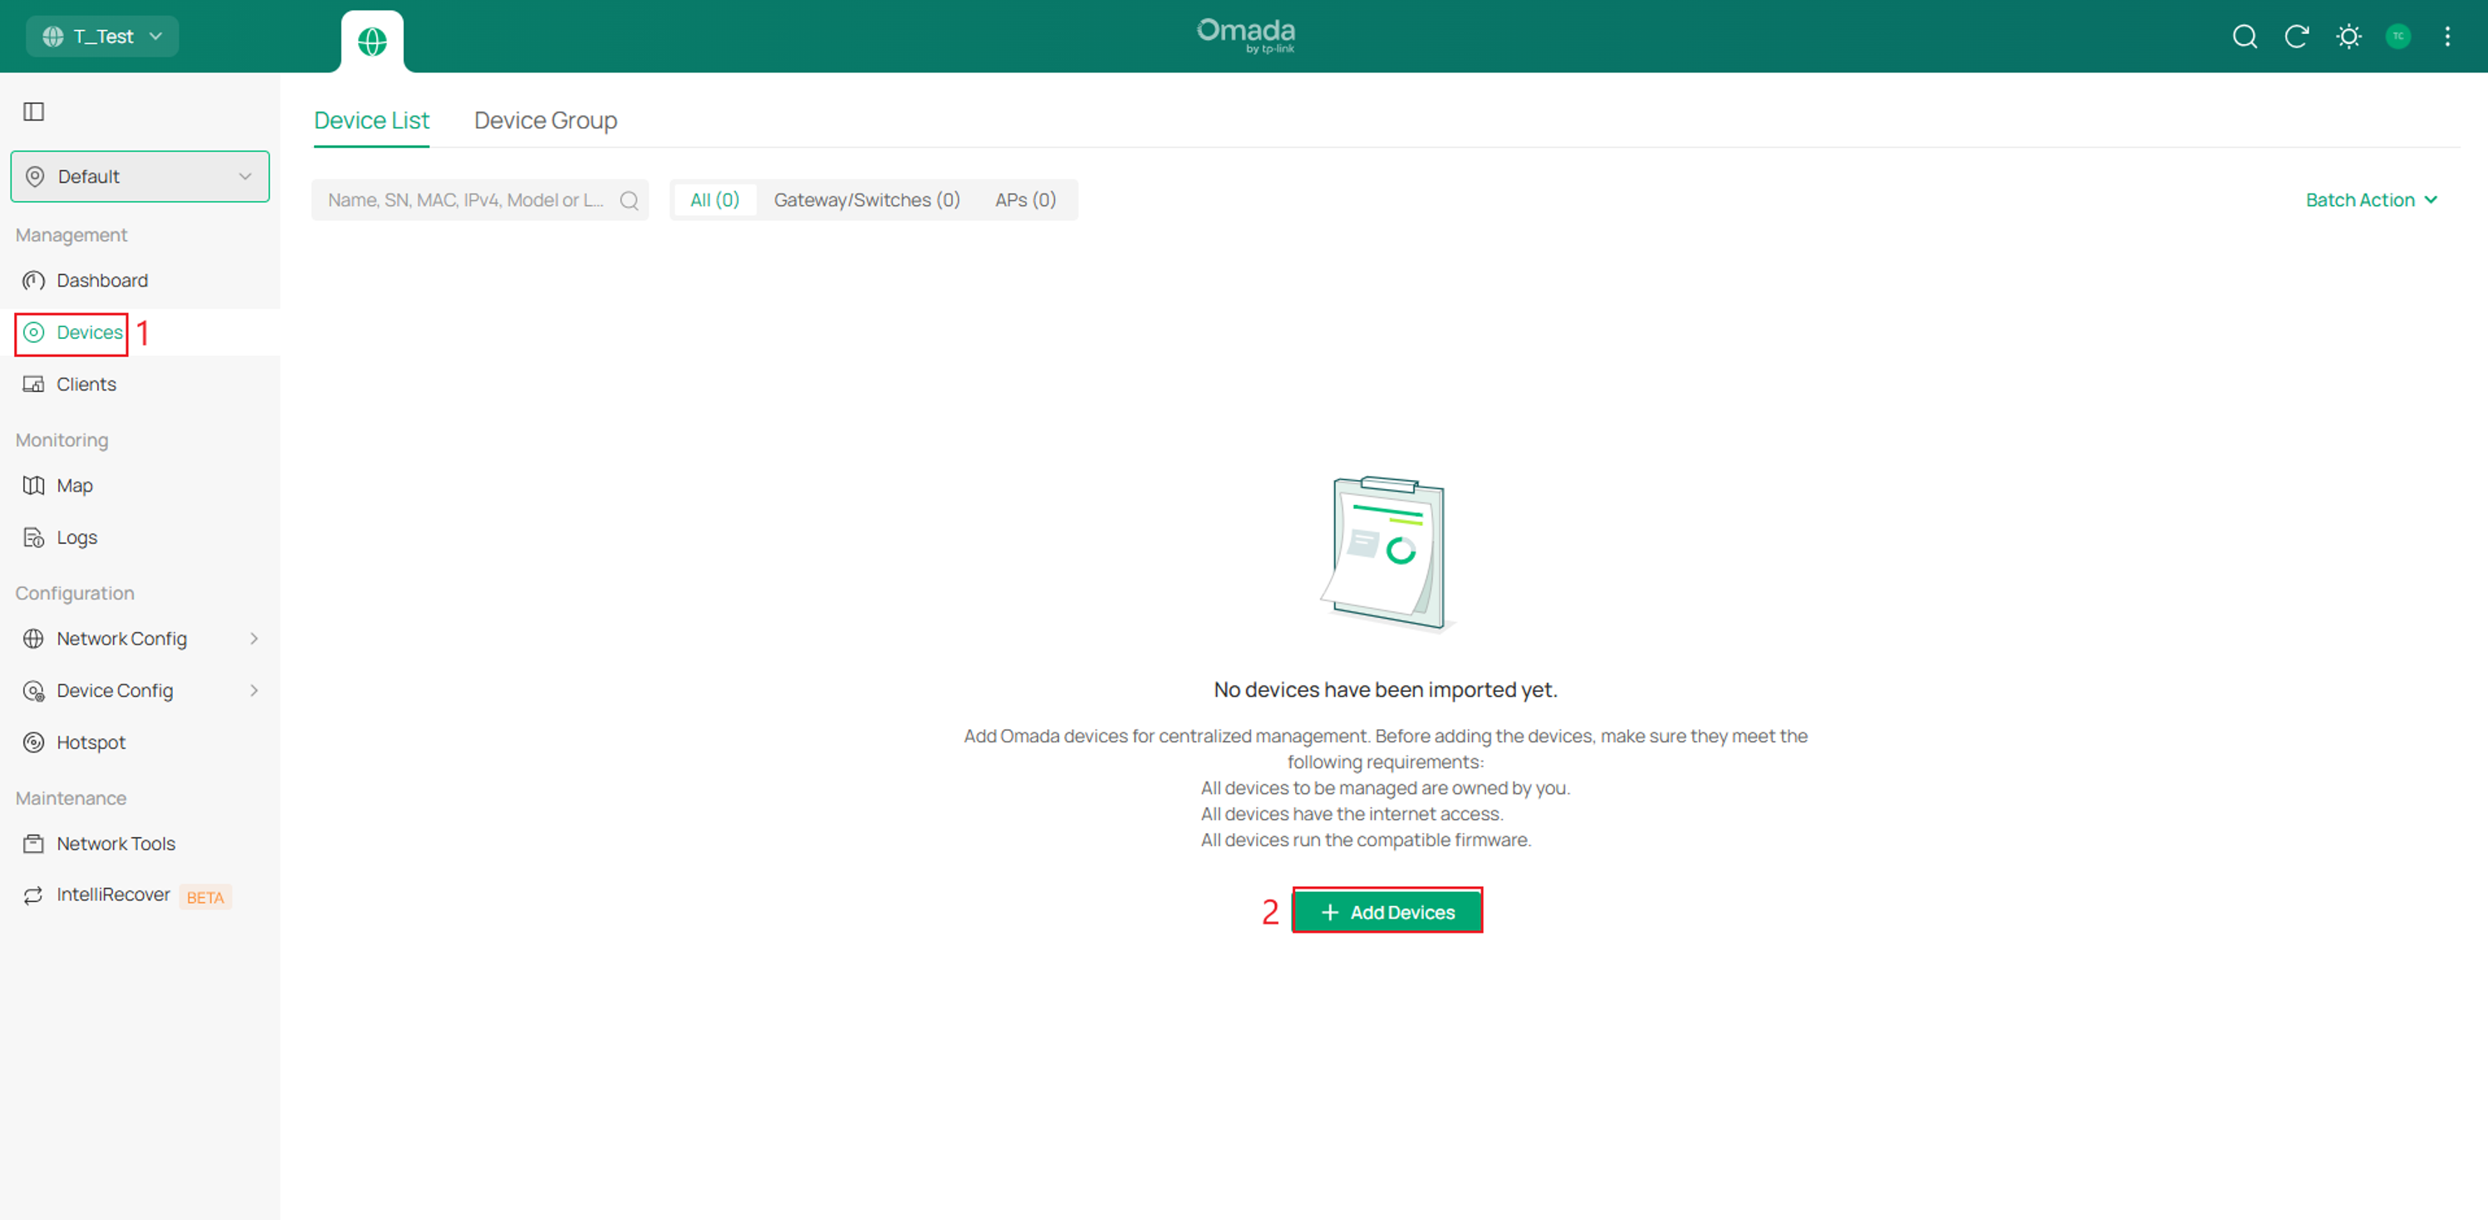Image resolution: width=2488 pixels, height=1220 pixels.
Task: Click the Logs document icon
Action: click(34, 538)
